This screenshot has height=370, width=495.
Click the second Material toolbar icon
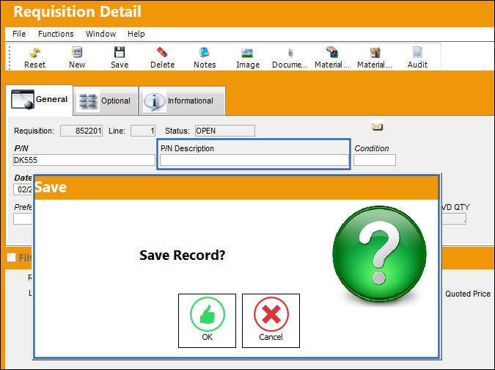pyautogui.click(x=375, y=57)
